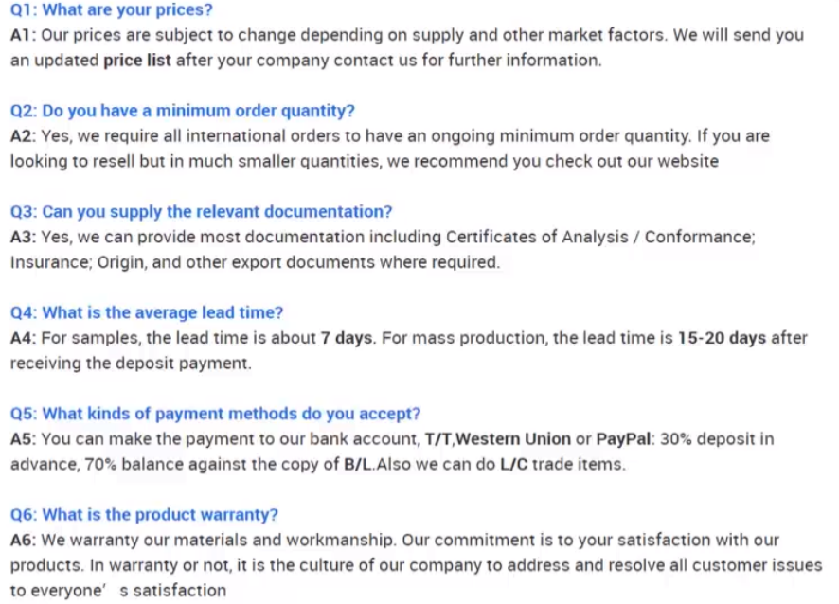Image resolution: width=839 pixels, height=604 pixels.
Task: Click the bold '7 days' text
Action: click(x=347, y=338)
